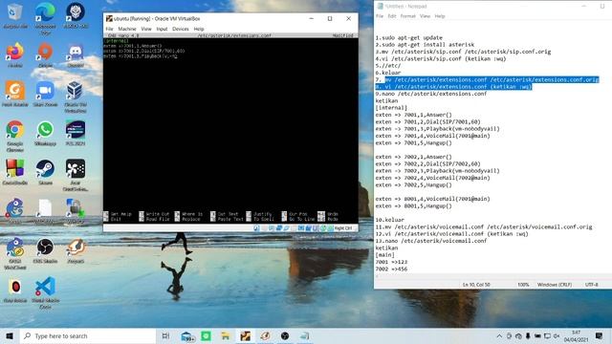The image size is (612, 344).
Task: Launch the Google Chrome desktop shortcut
Action: [x=15, y=136]
